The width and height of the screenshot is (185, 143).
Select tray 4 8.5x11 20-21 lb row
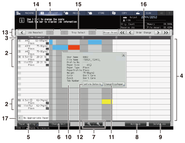tap(33, 58)
